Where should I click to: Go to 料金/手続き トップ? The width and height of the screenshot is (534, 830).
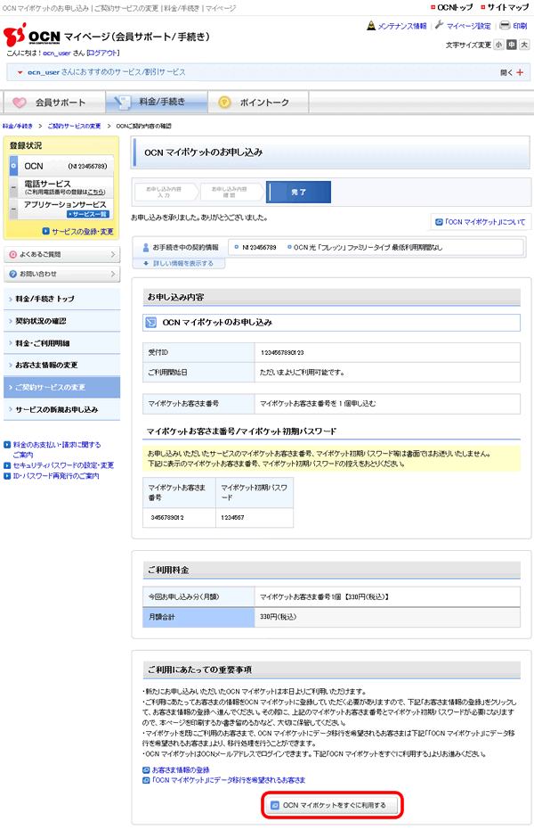point(61,299)
